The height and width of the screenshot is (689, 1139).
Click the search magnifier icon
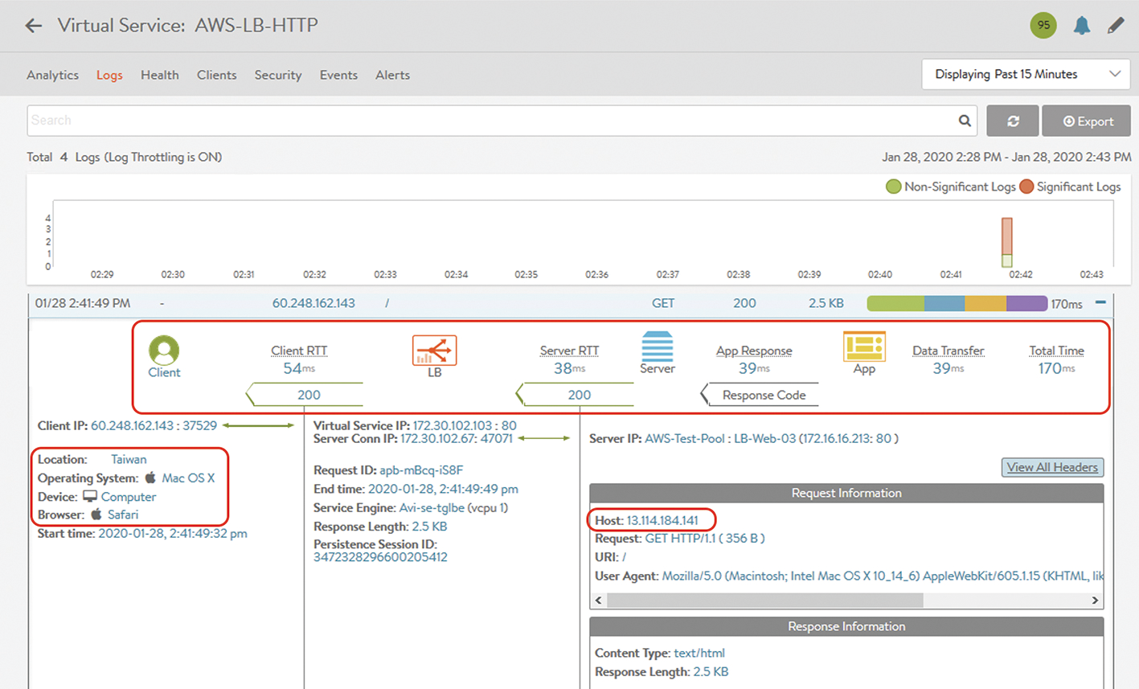click(965, 121)
